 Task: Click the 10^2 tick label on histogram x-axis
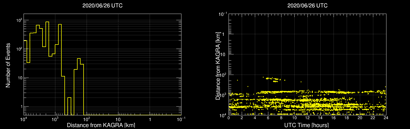(87, 119)
